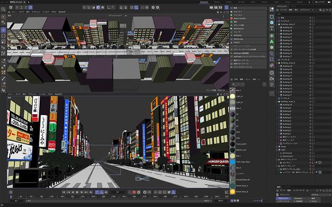This screenshot has height=207, width=332.
Task: Toggle Building_Area_B enable checkmark
Action: point(314,63)
